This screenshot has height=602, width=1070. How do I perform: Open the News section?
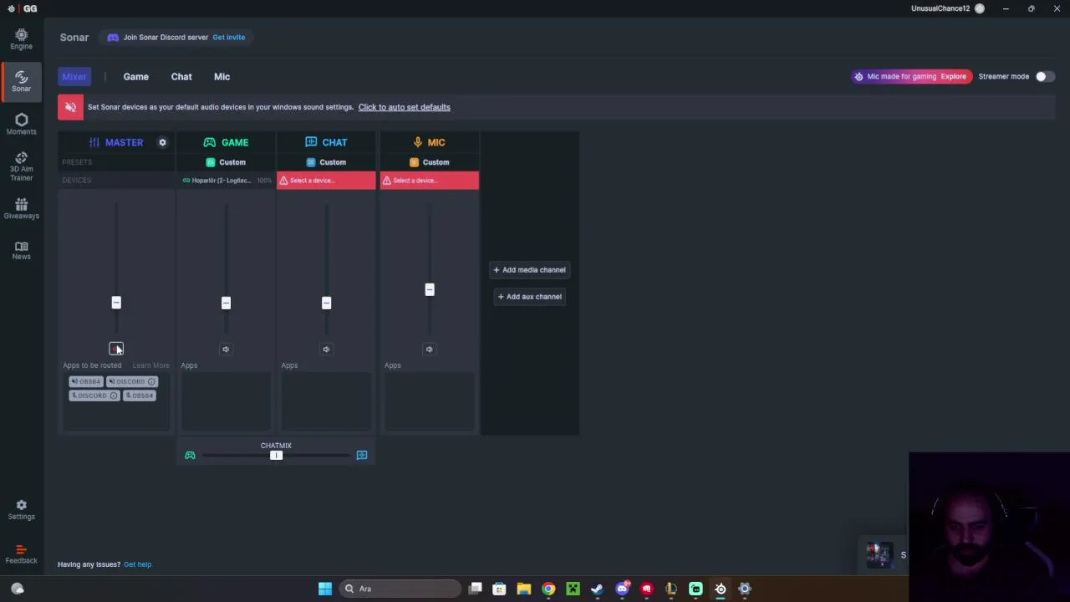coord(21,251)
